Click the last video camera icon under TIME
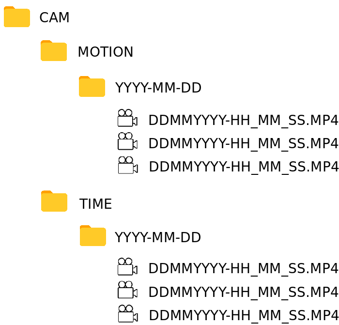339x325 pixels. tap(128, 313)
